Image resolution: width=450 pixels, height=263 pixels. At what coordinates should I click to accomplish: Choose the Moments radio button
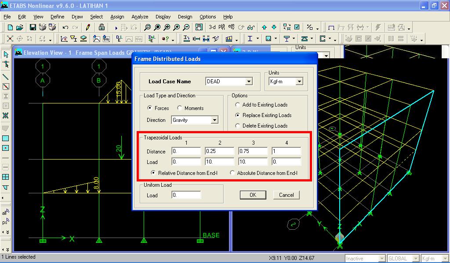180,108
